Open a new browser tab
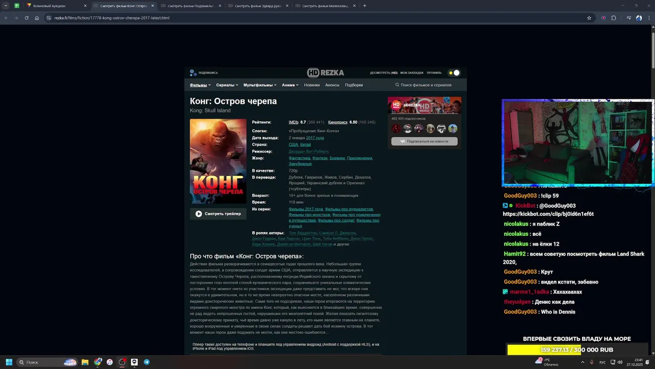The width and height of the screenshot is (655, 369). click(x=365, y=6)
